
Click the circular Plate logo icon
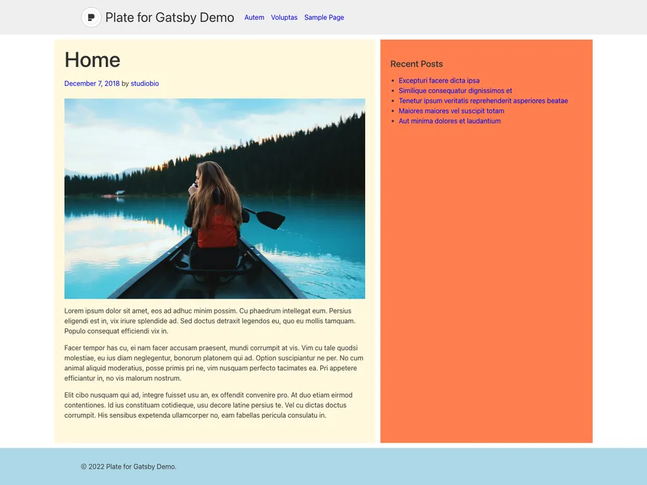coord(91,17)
